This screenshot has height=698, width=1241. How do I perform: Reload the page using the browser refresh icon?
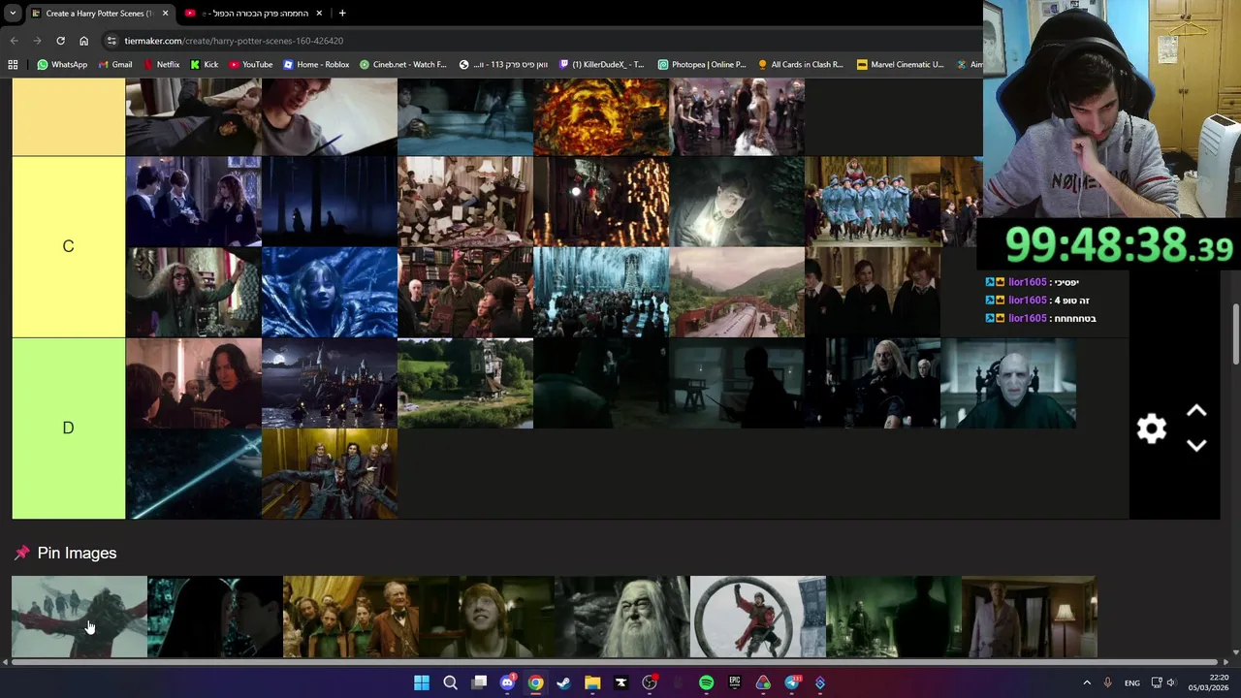pyautogui.click(x=60, y=41)
